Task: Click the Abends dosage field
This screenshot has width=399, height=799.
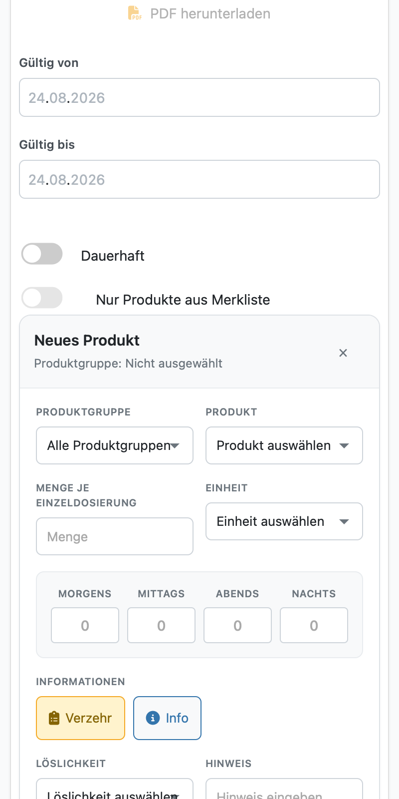Action: (237, 625)
